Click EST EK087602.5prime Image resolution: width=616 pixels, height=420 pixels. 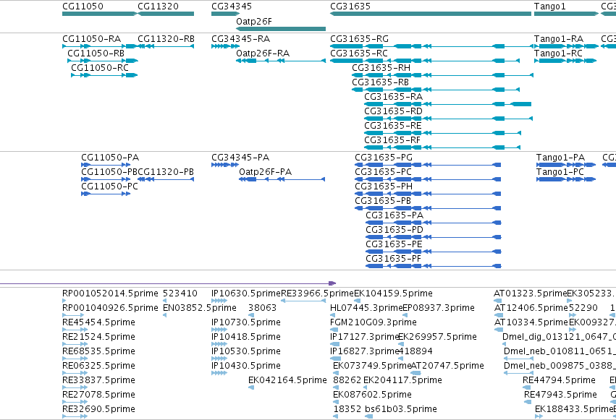click(x=373, y=395)
